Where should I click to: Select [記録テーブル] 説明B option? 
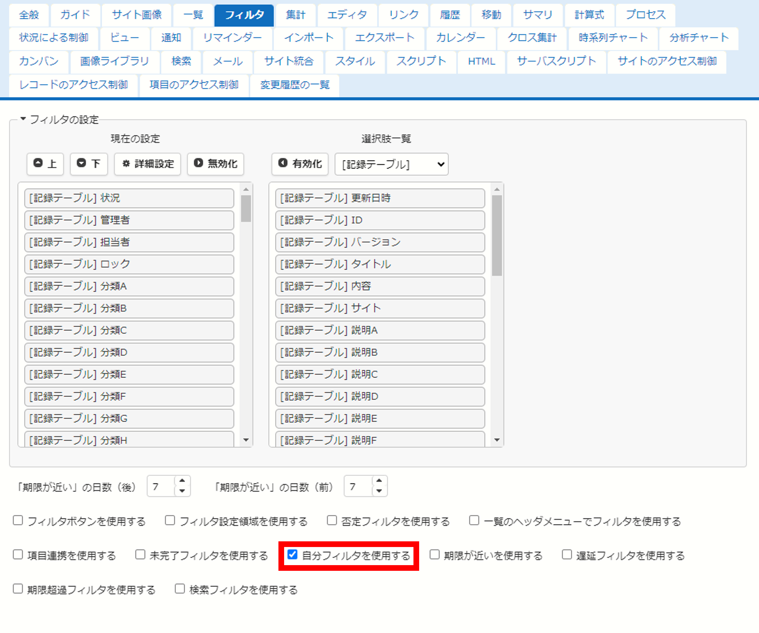point(380,352)
